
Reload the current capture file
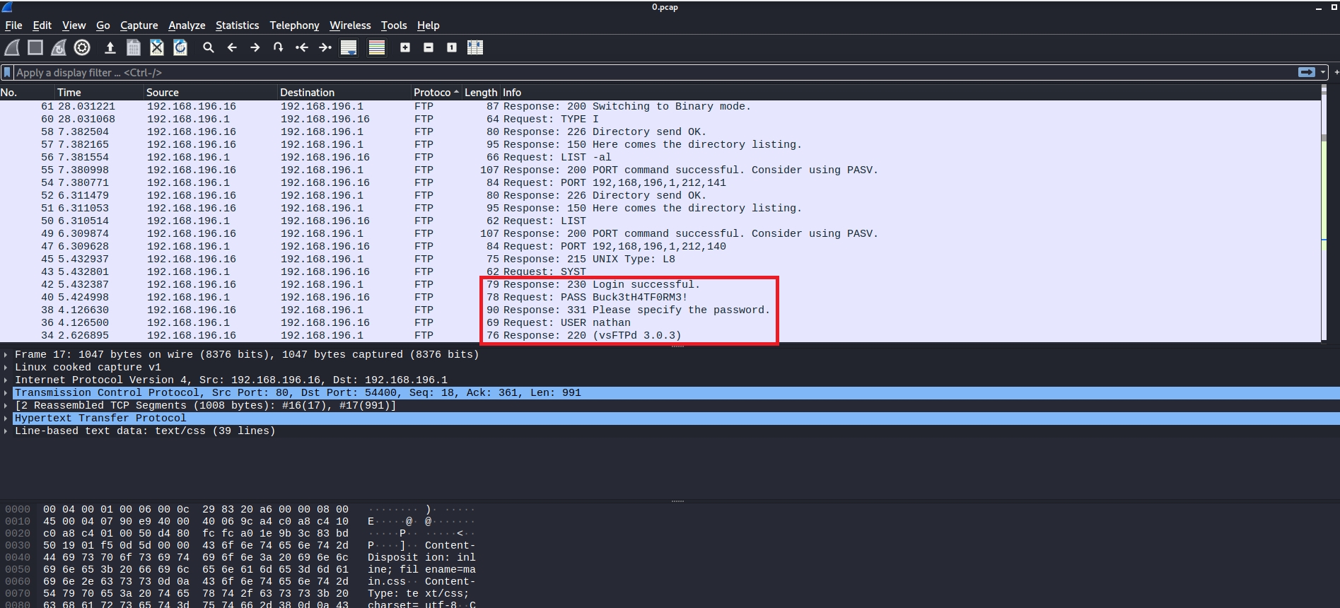pyautogui.click(x=180, y=47)
